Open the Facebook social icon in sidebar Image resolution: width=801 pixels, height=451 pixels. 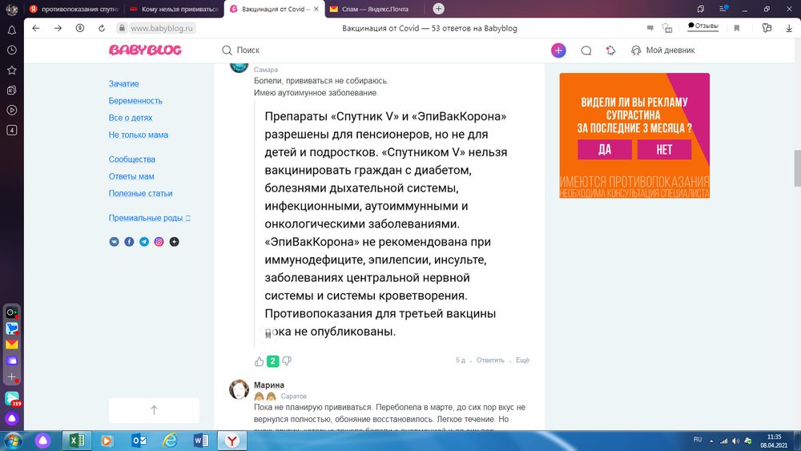129,241
